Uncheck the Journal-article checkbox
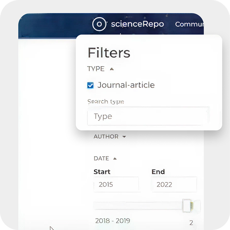 pos(90,86)
